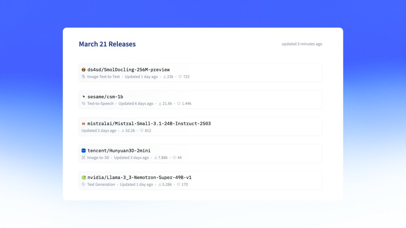Click the heart icon beside 1.44k
Viewport: 406px width, 228px height.
[179, 104]
